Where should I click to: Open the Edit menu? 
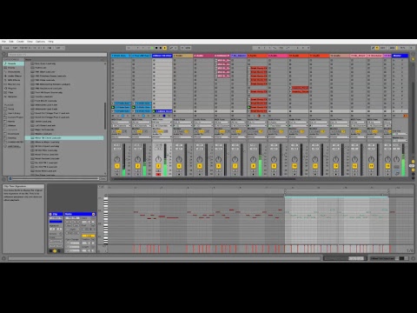pos(11,42)
